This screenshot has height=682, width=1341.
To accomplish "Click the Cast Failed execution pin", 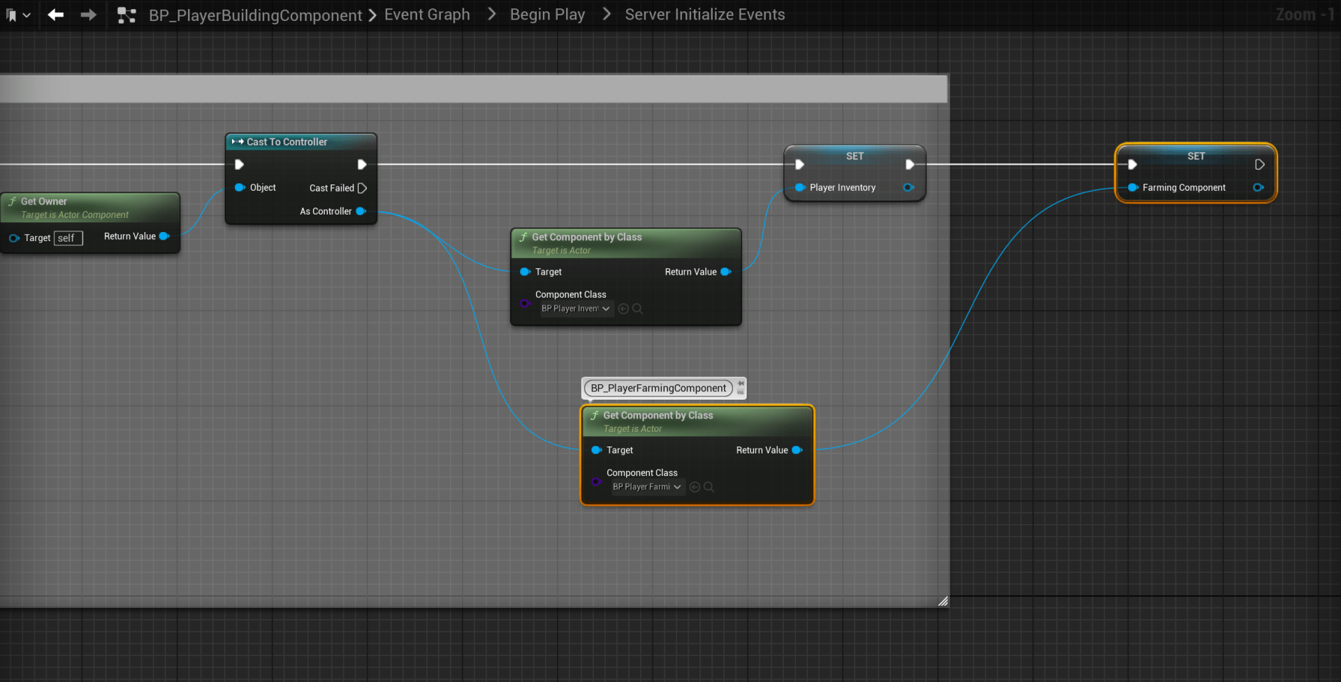I will click(x=362, y=188).
